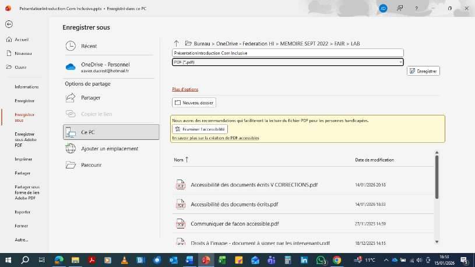Image resolution: width=475 pixels, height=267 pixels.
Task: Open the Récent locations list
Action: coord(89,46)
